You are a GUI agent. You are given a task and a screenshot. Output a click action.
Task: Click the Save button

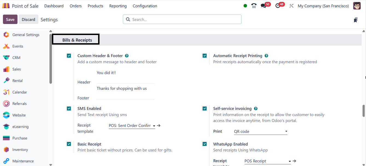pyautogui.click(x=10, y=19)
